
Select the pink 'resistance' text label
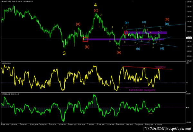[x=160, y=67]
